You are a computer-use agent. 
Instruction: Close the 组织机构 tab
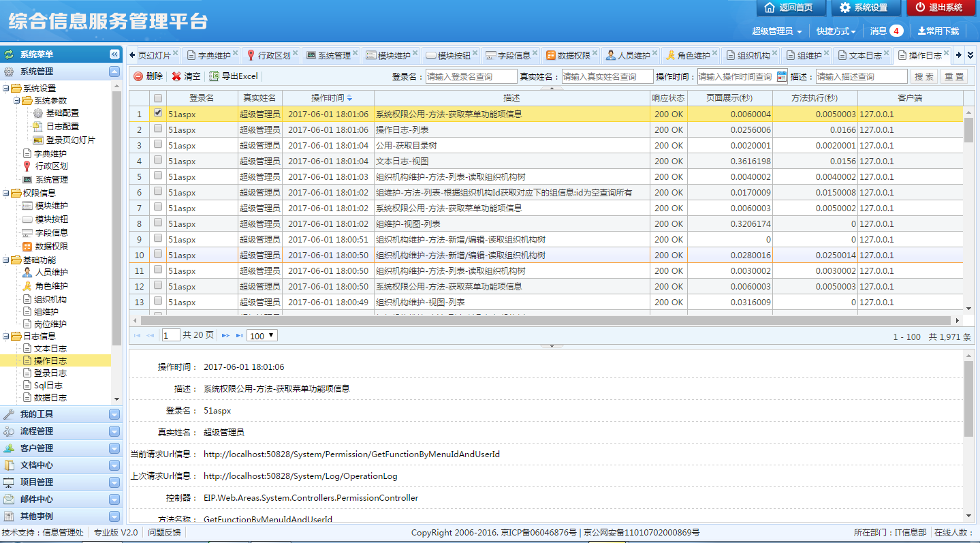[x=776, y=53]
